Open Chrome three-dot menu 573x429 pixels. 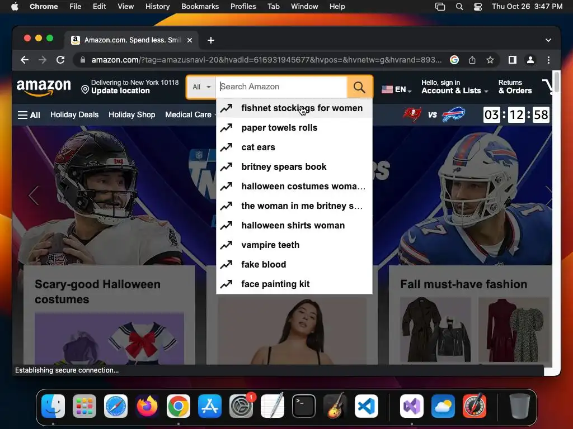coord(548,60)
